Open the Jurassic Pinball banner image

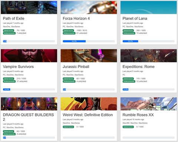click(x=89, y=56)
